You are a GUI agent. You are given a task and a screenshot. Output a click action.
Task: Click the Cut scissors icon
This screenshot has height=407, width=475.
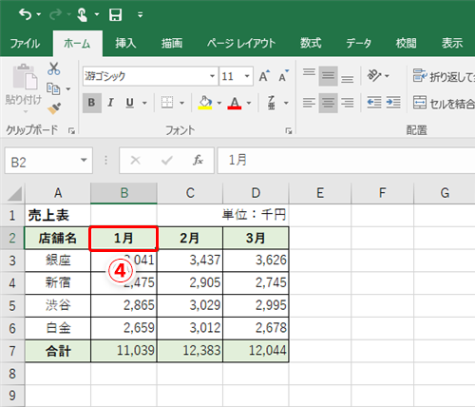(54, 68)
